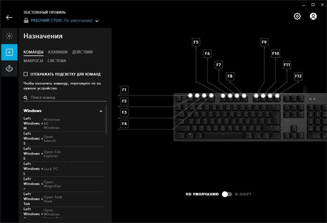Screen dimensions: 327x223
Task: Click the profile lock icon
Action: pyautogui.click(x=26, y=21)
